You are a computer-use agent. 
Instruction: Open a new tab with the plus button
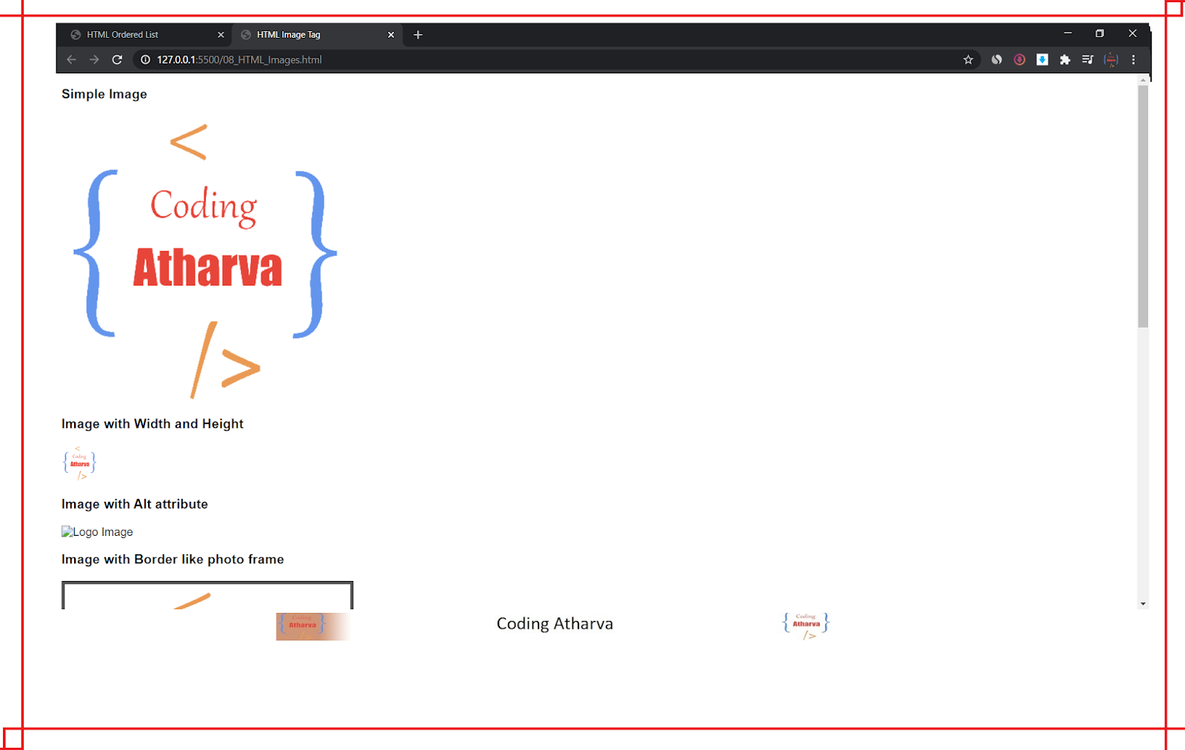418,34
